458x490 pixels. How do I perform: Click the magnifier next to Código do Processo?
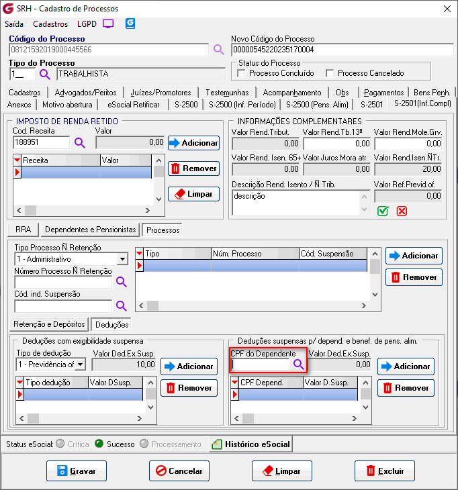218,50
